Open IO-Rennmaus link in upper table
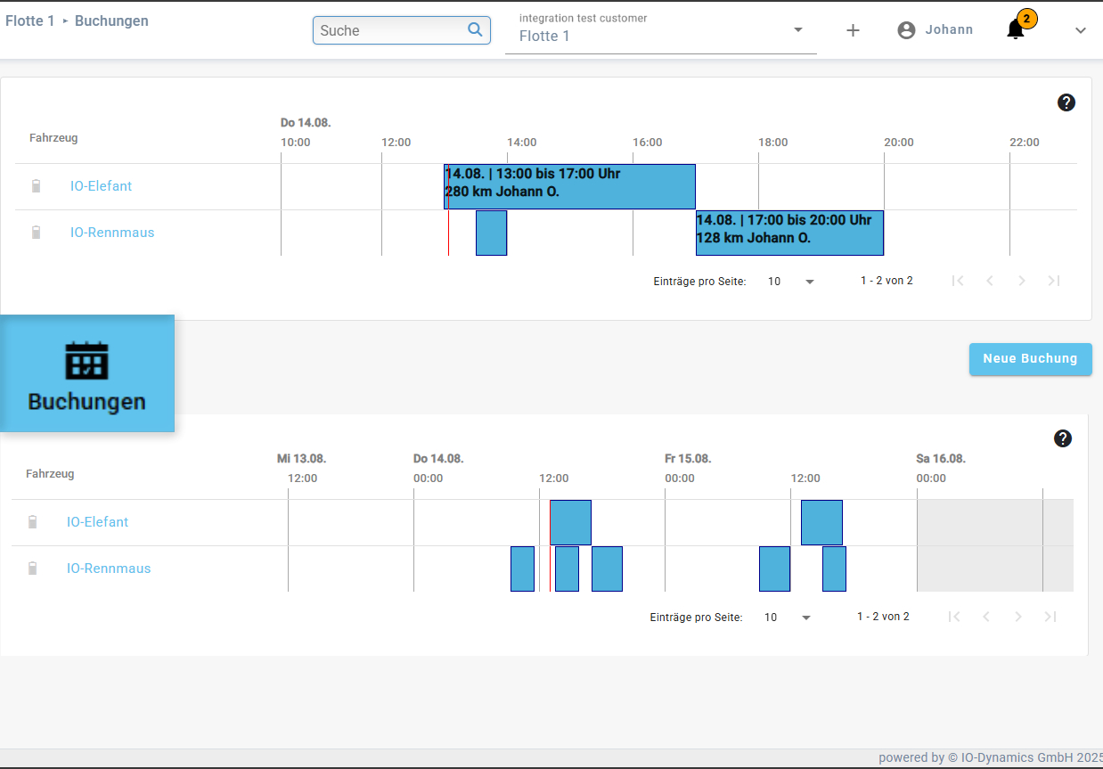Viewport: 1103px width, 769px height. [x=112, y=233]
